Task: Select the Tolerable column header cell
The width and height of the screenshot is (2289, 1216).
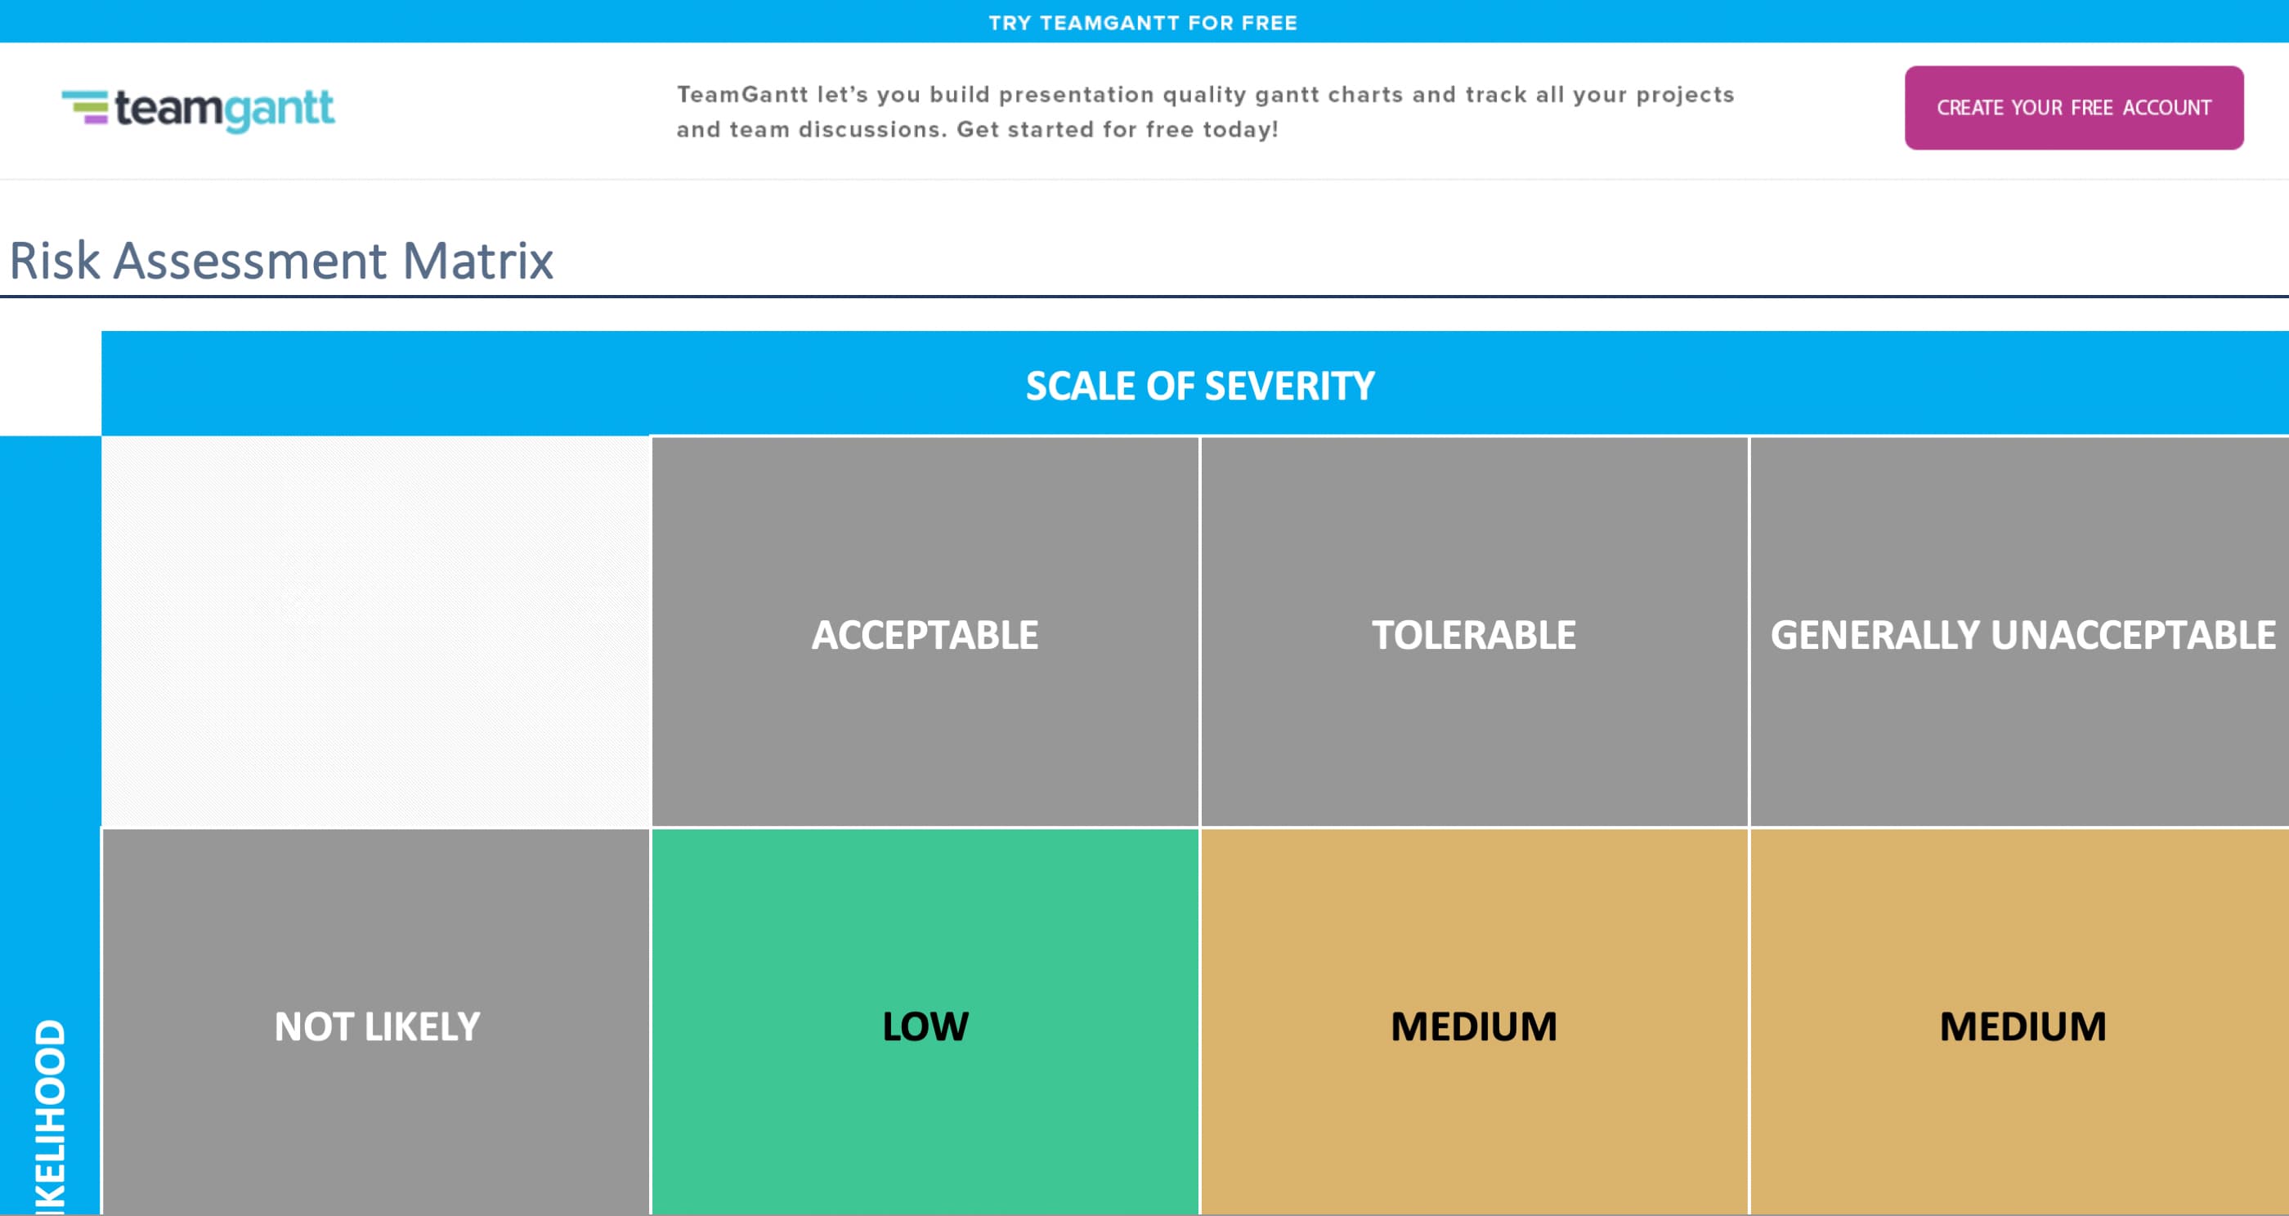Action: 1474,633
